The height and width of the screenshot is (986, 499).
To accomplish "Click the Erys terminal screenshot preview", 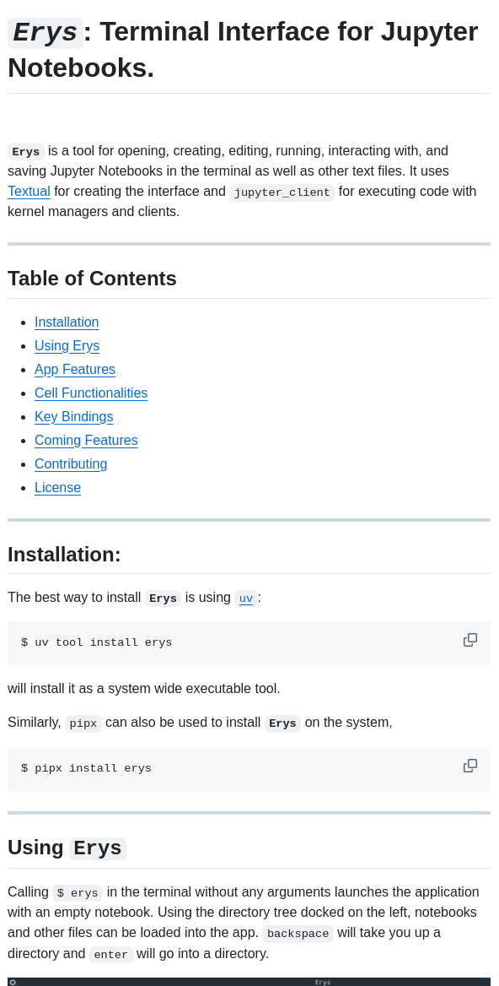I will (x=249, y=982).
